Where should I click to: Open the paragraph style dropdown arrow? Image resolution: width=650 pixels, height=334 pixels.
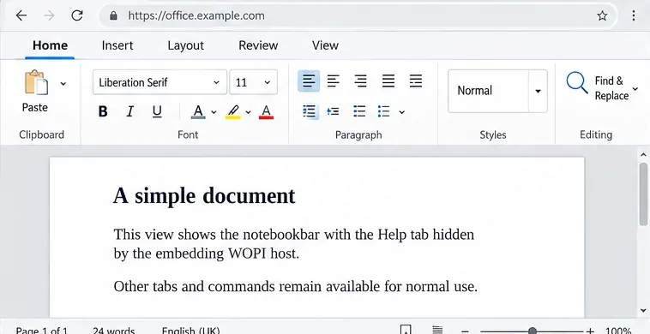tap(538, 91)
